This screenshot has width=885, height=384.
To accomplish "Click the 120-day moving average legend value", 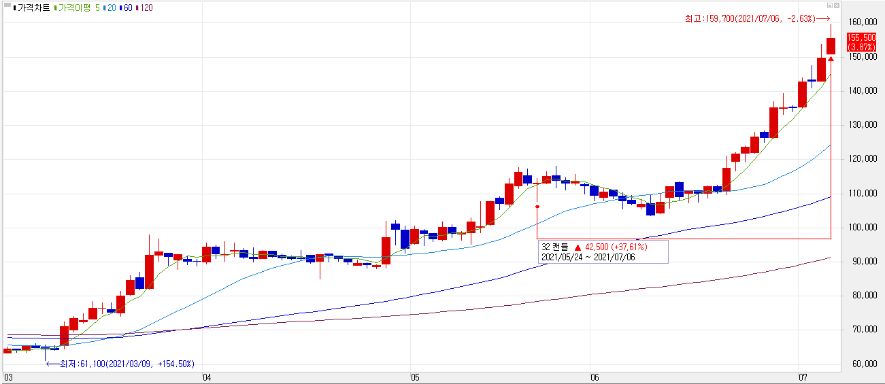I will click(146, 7).
